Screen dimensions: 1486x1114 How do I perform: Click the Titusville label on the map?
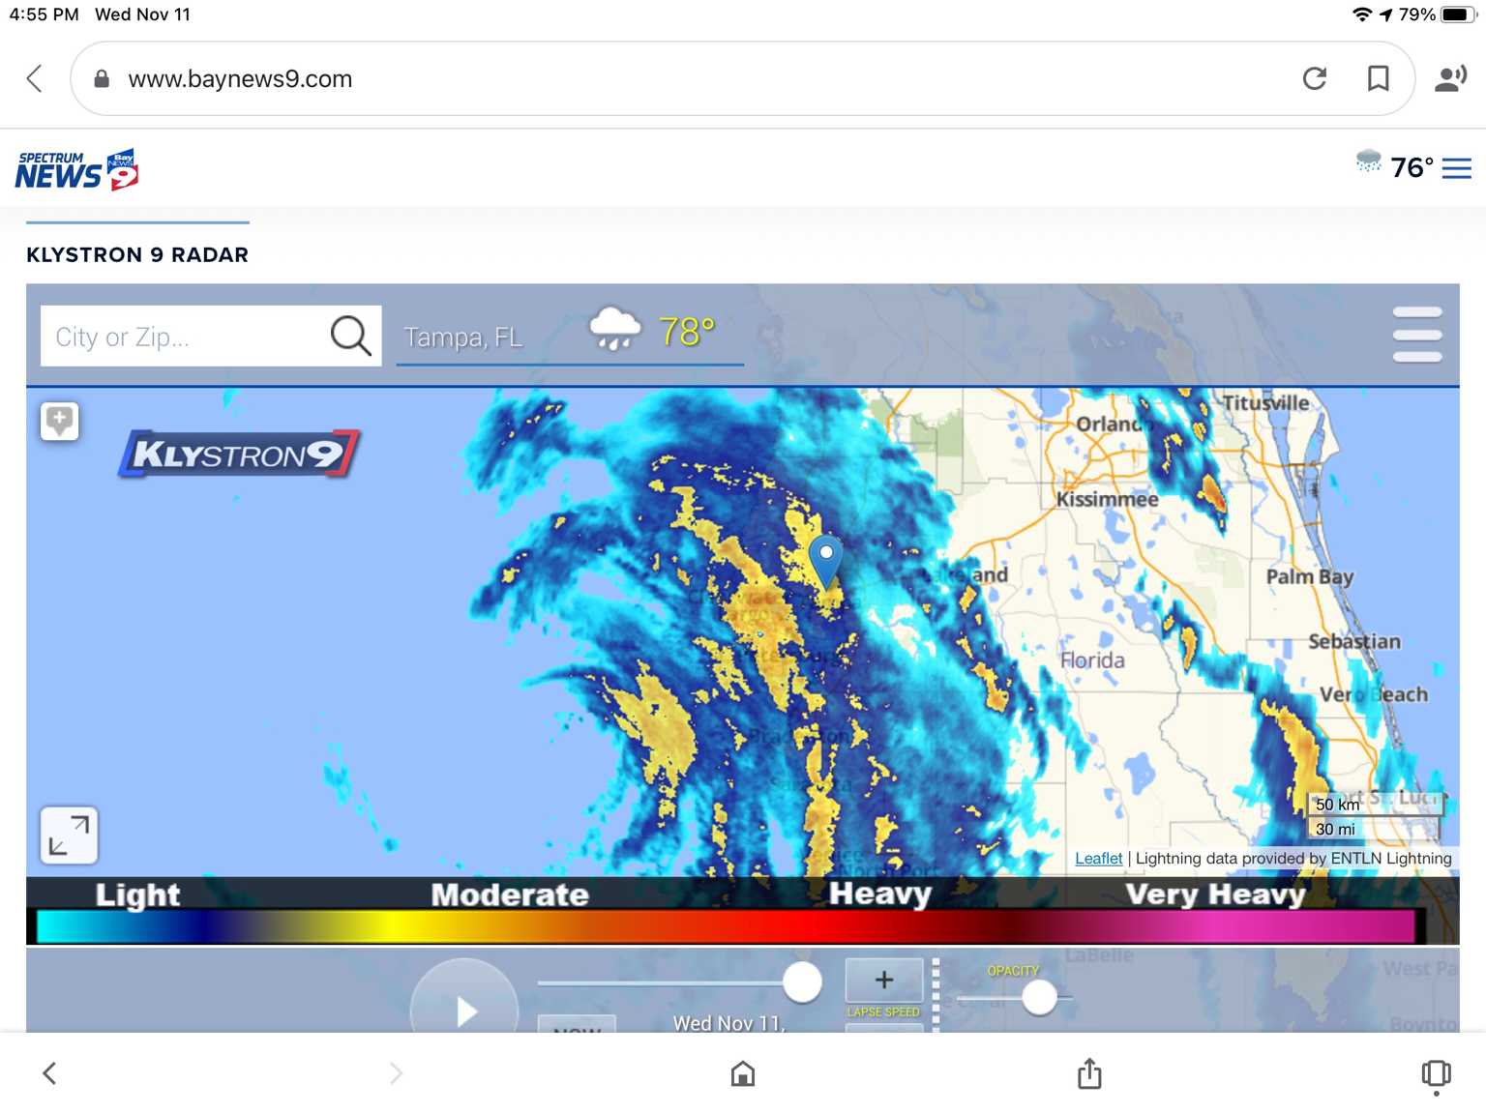coord(1265,403)
